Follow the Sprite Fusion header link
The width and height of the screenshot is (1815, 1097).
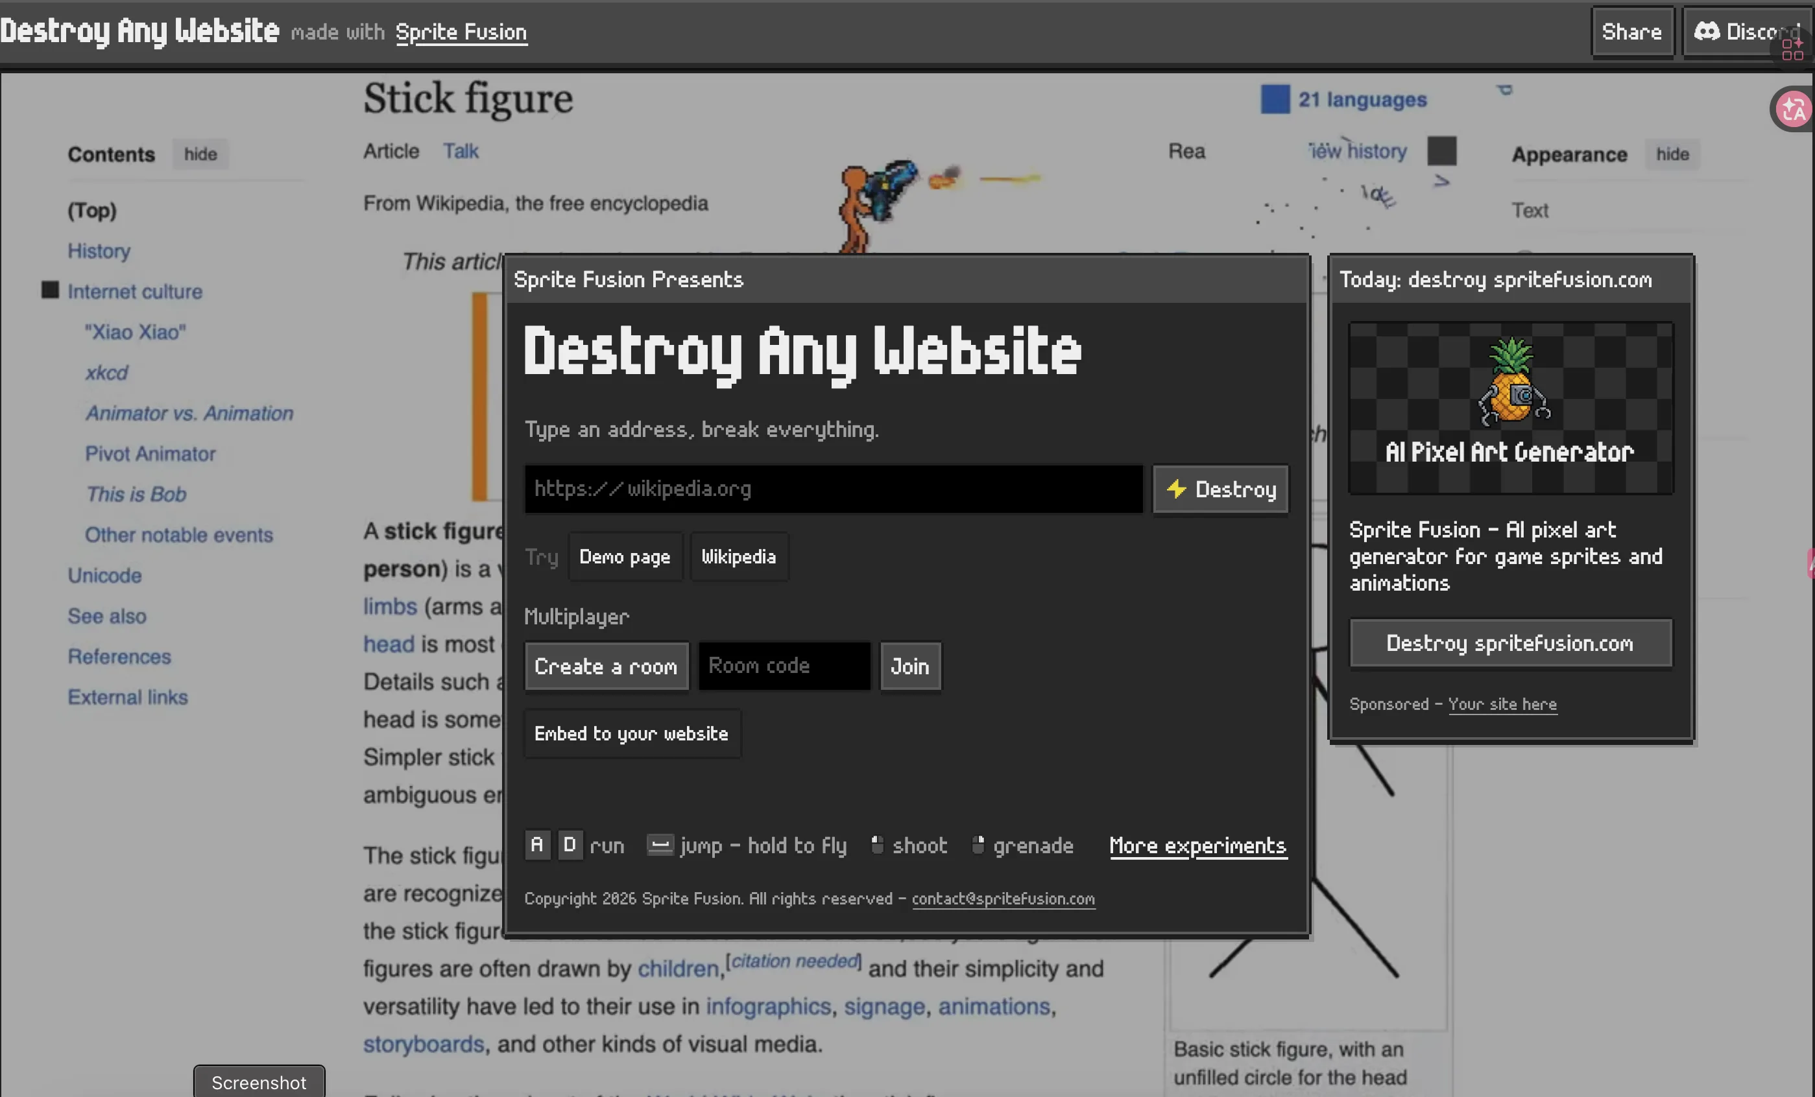(461, 32)
